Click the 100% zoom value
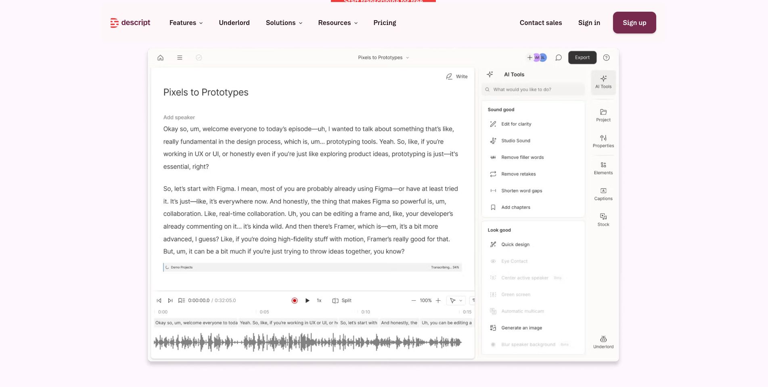768x387 pixels. [426, 301]
